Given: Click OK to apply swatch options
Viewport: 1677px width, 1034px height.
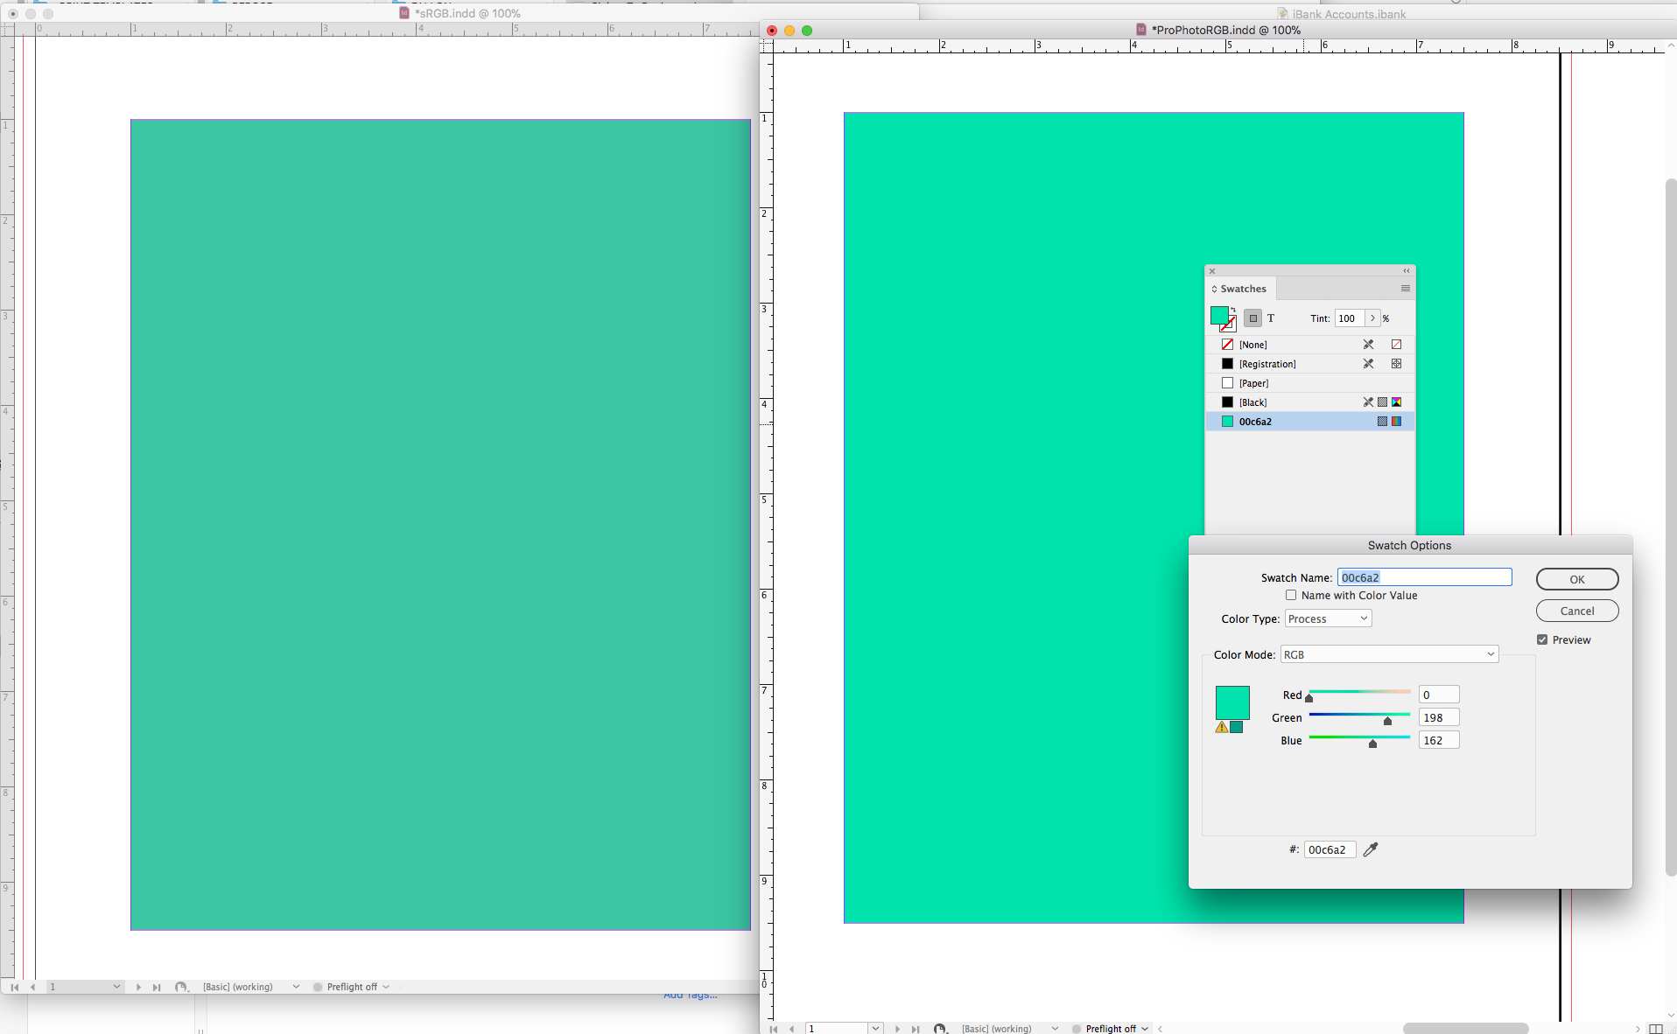Looking at the screenshot, I should click(1576, 579).
